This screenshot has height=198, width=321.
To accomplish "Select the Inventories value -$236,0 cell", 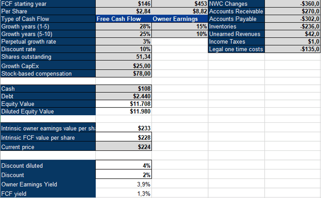I will tap(292, 27).
